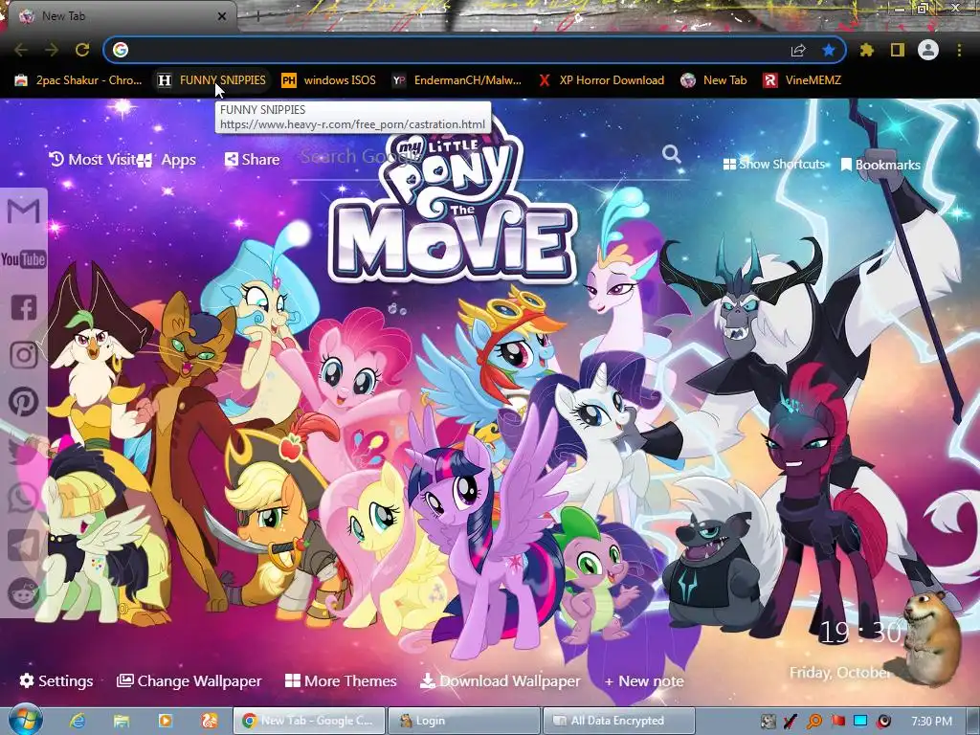Image resolution: width=980 pixels, height=735 pixels.
Task: Click the system clock showing 7:30 PM
Action: (x=931, y=722)
